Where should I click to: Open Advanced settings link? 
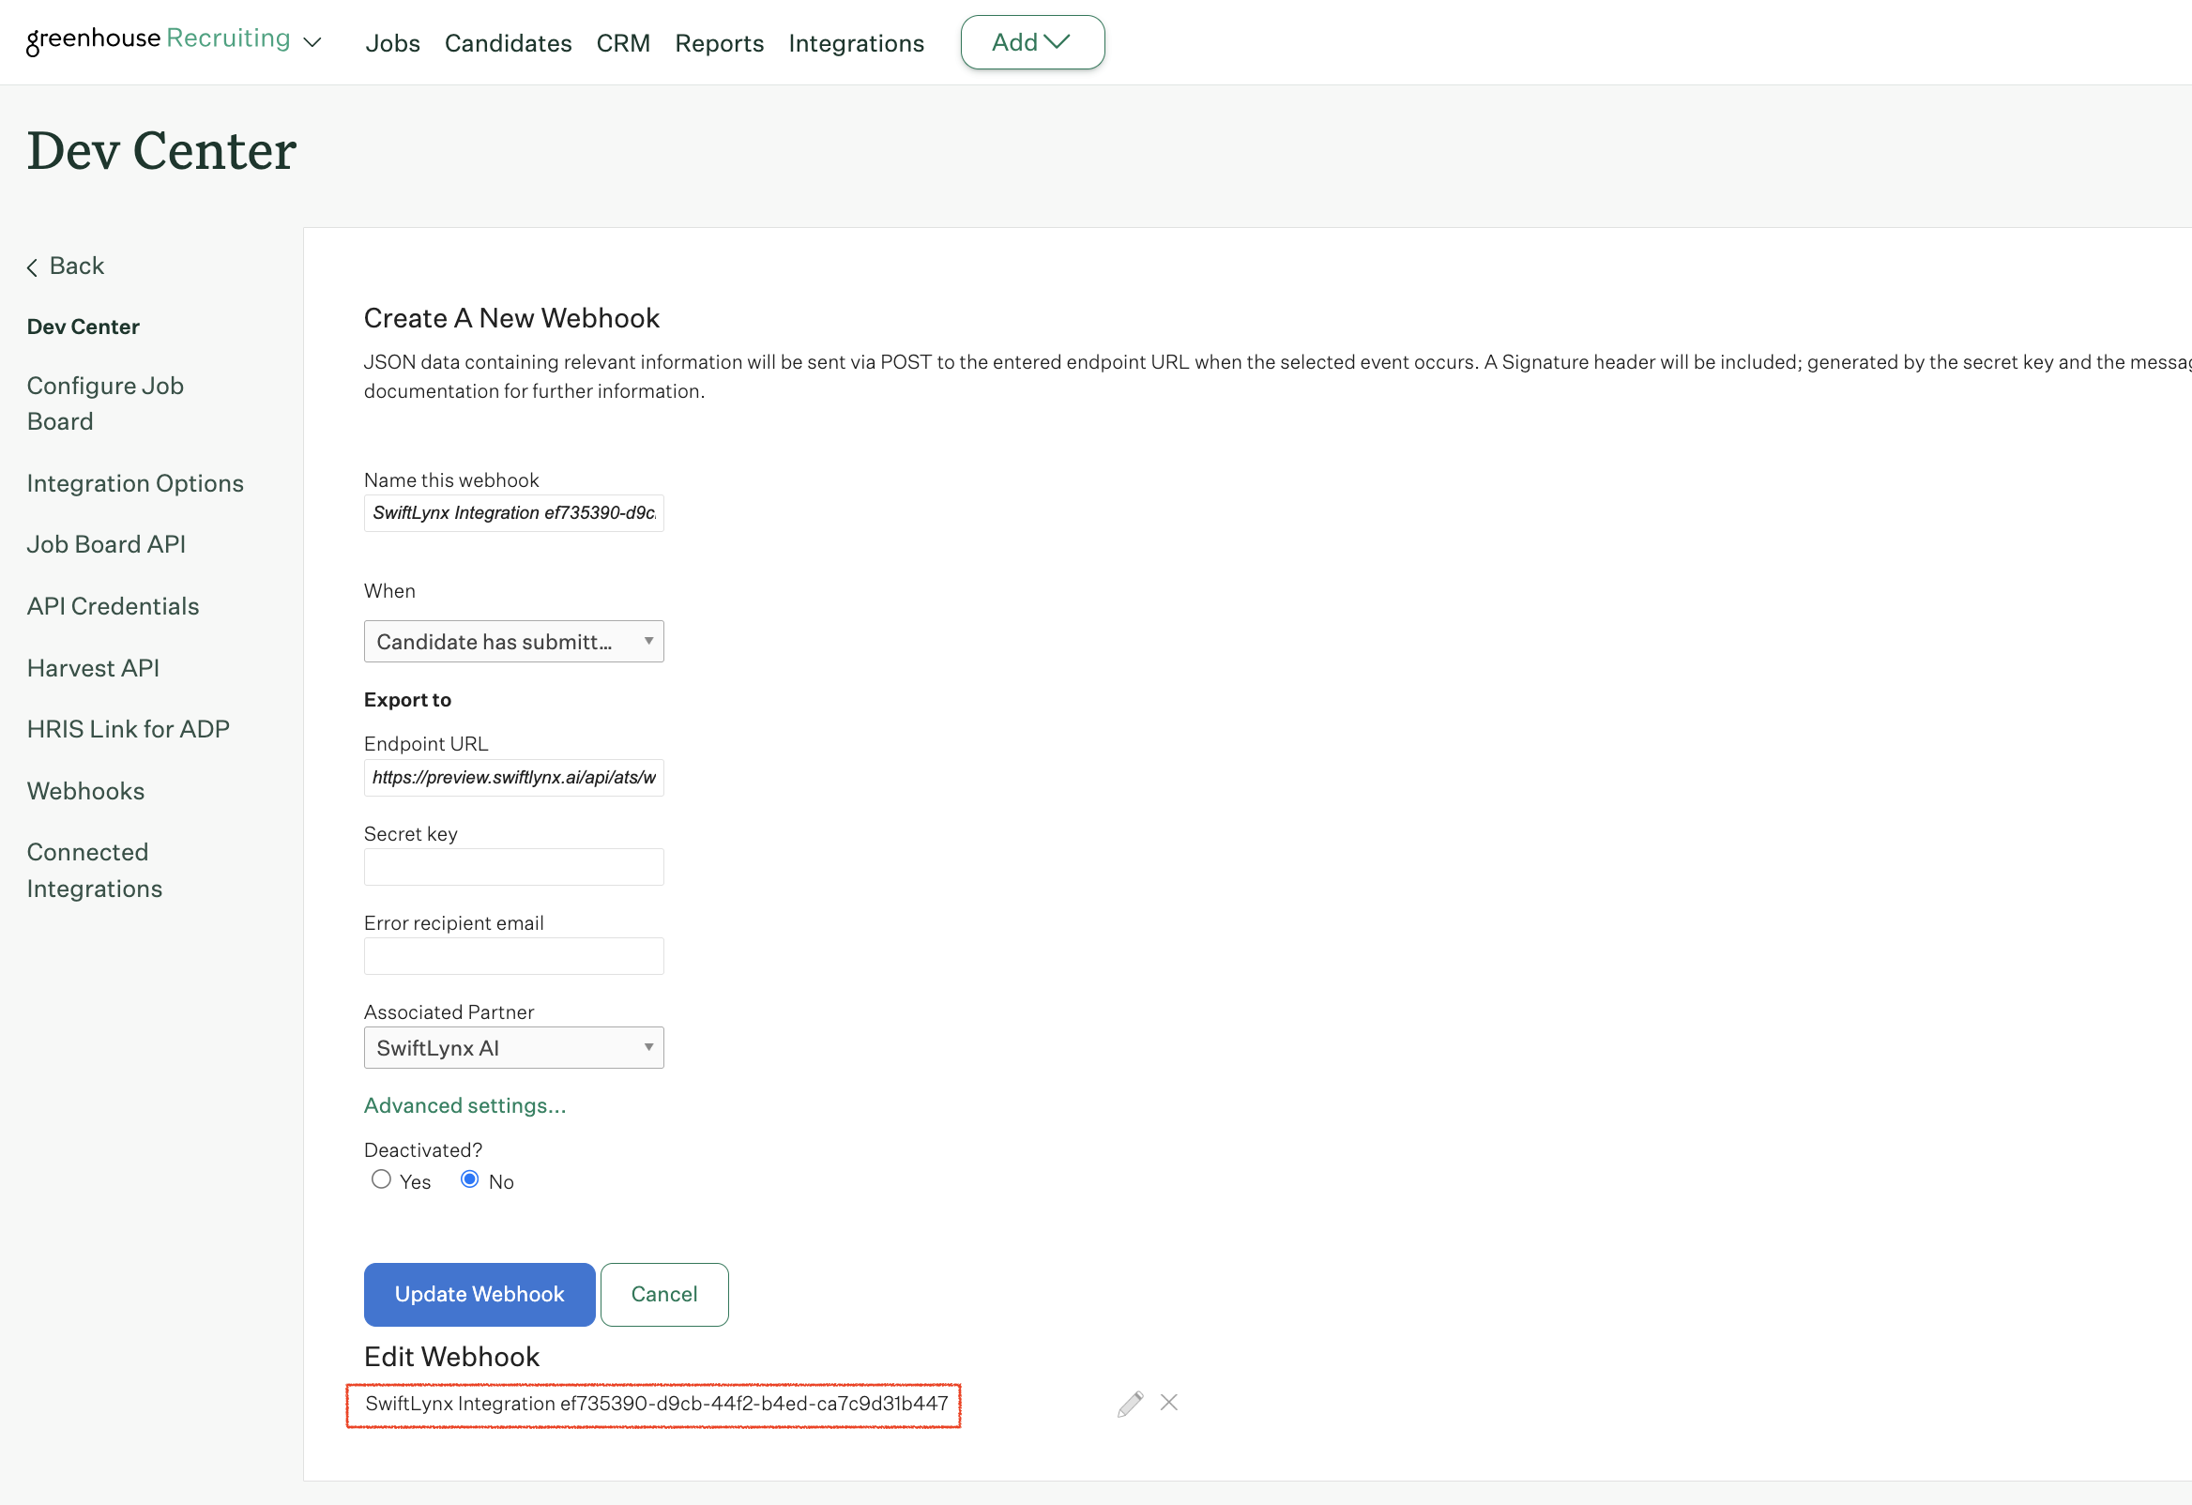(x=465, y=1105)
